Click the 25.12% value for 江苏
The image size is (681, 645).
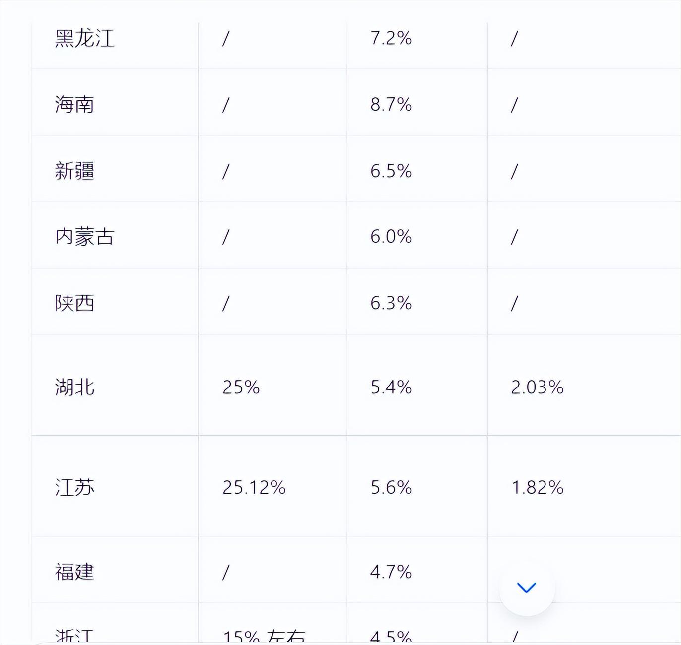[254, 487]
